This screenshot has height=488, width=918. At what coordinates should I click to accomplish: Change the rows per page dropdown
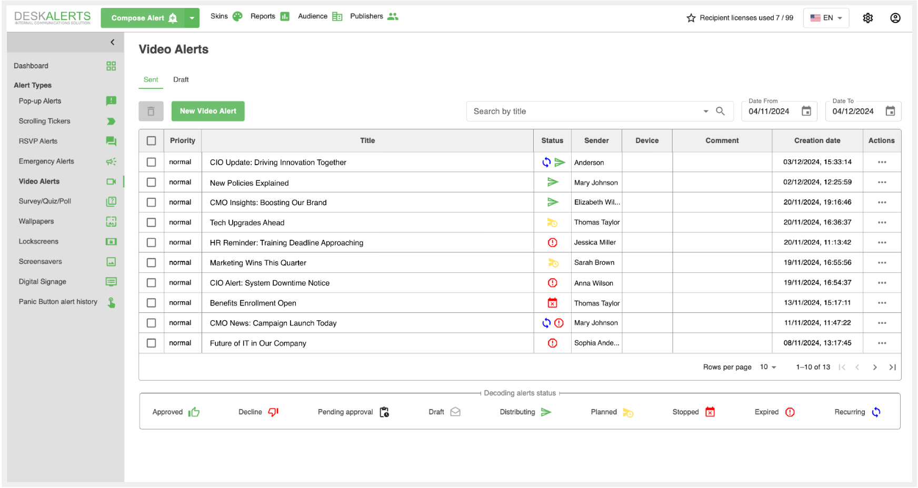768,367
